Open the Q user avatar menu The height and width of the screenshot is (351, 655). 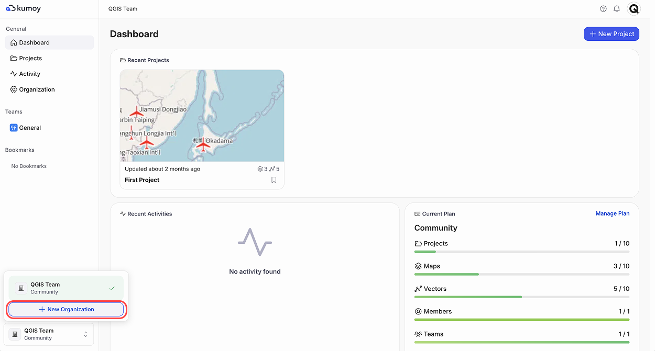pos(634,9)
